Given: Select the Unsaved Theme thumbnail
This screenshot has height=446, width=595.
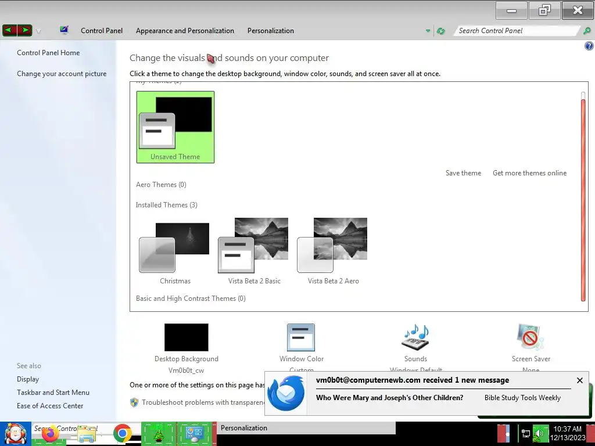Looking at the screenshot, I should click(x=175, y=127).
